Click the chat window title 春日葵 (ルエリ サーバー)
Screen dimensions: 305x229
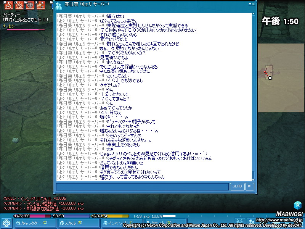[x=87, y=4]
